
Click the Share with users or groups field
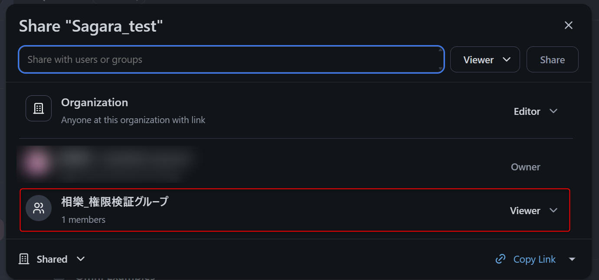click(230, 60)
